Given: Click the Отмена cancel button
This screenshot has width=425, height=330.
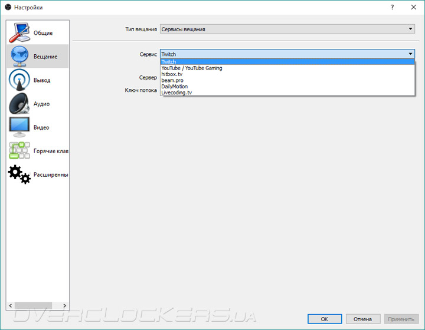Looking at the screenshot, I should pos(363,319).
